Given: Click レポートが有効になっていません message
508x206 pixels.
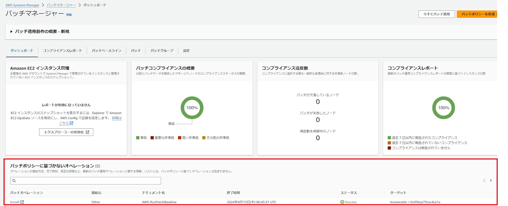Looking at the screenshot, I should coord(66,105).
